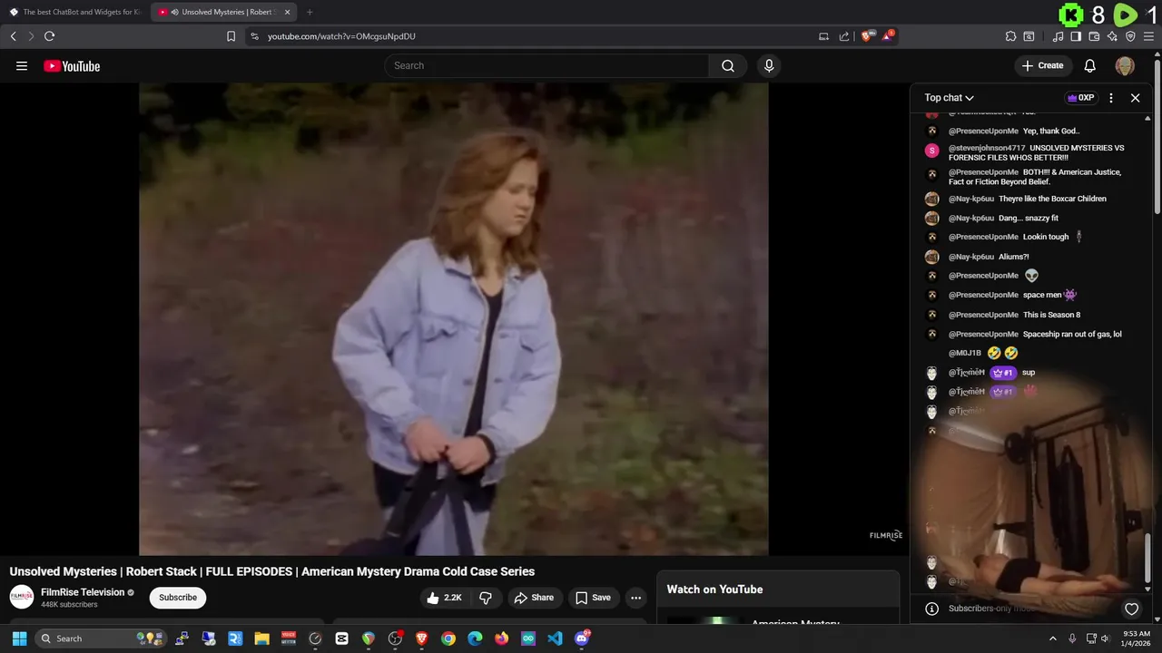
Task: Reload the page
Action: coord(49,36)
